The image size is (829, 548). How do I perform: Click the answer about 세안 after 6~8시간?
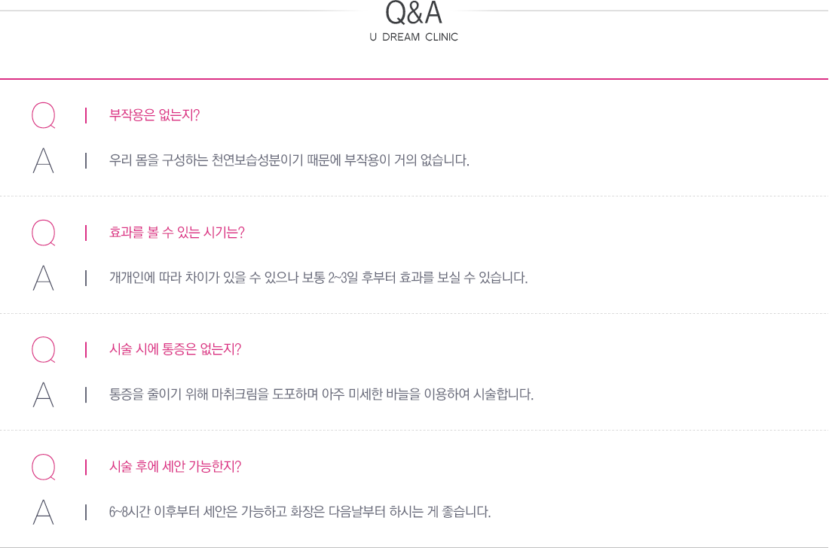tap(300, 512)
